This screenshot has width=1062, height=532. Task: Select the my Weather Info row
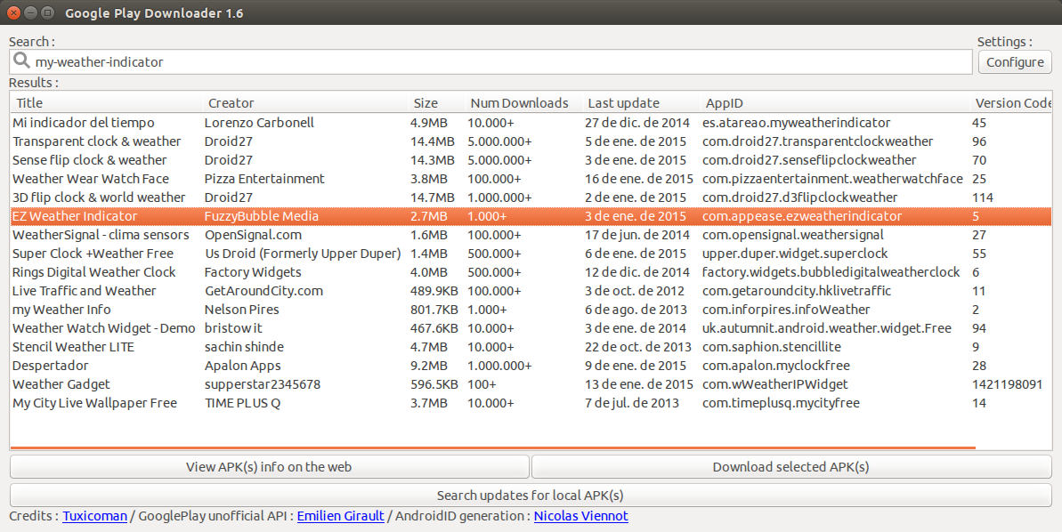531,310
